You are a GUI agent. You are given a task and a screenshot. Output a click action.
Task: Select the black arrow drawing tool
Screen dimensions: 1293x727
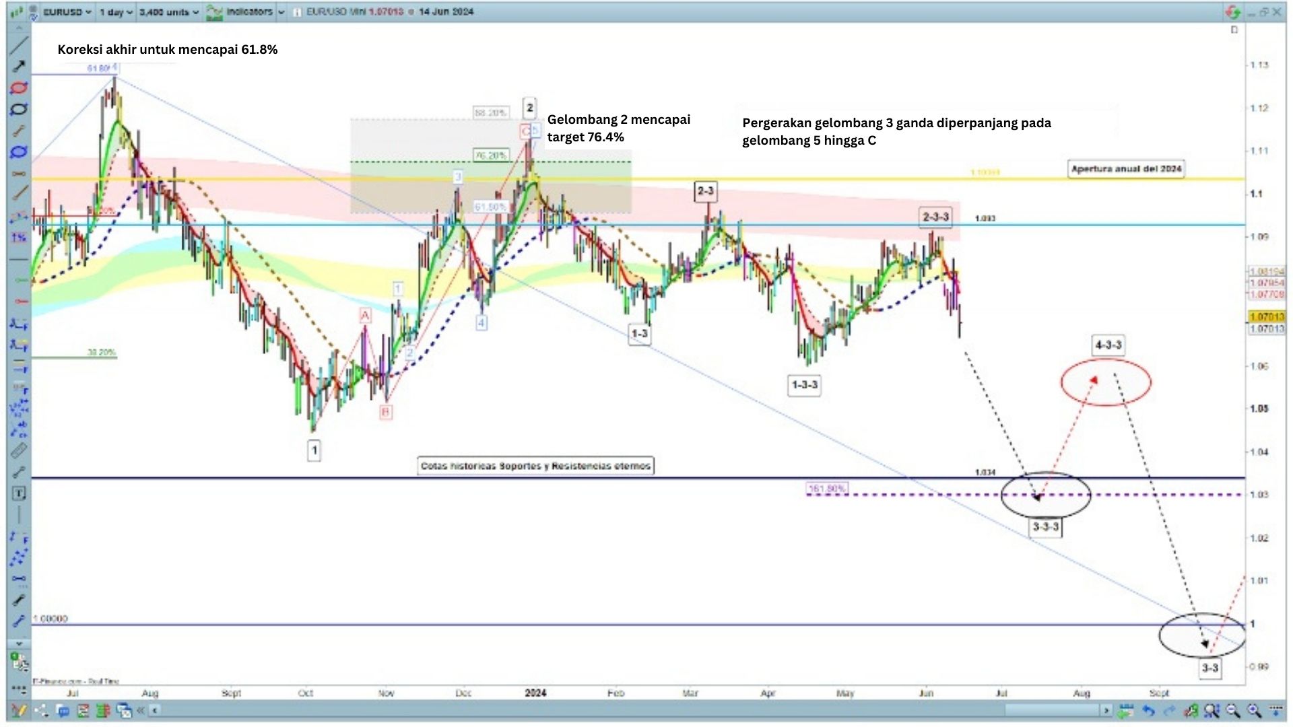[19, 66]
